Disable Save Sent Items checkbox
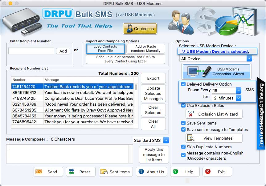 click(183, 123)
